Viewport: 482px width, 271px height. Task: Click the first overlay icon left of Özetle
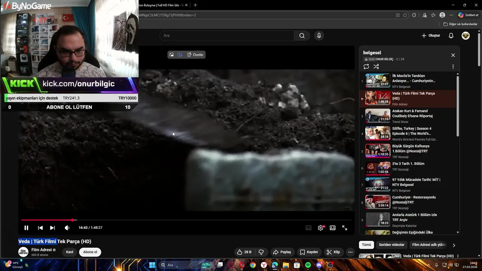[171, 55]
